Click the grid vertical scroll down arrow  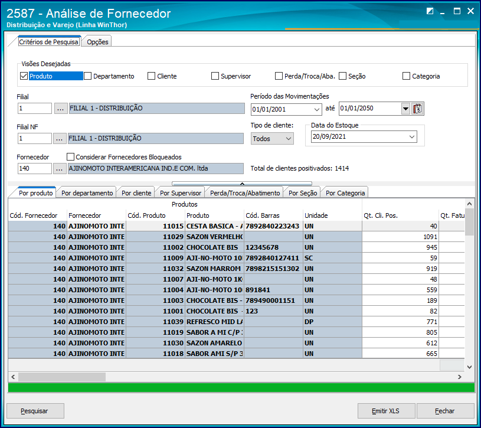coord(469,367)
